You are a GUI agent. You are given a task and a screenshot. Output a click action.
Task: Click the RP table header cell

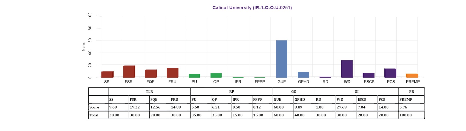pos(232,92)
